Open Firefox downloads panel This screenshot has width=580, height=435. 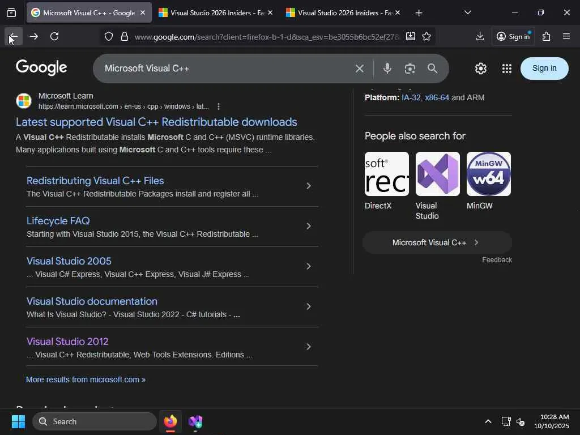tap(480, 37)
